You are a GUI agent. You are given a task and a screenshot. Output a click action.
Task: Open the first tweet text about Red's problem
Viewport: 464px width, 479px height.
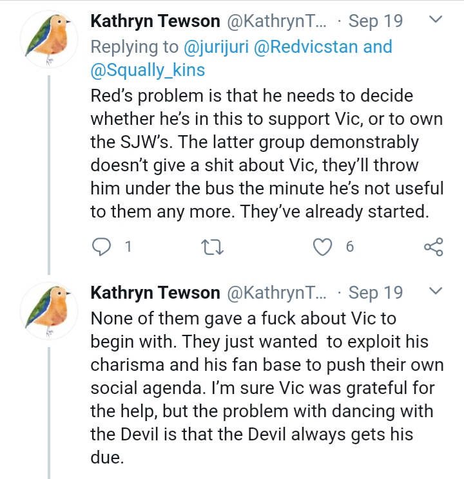(267, 154)
